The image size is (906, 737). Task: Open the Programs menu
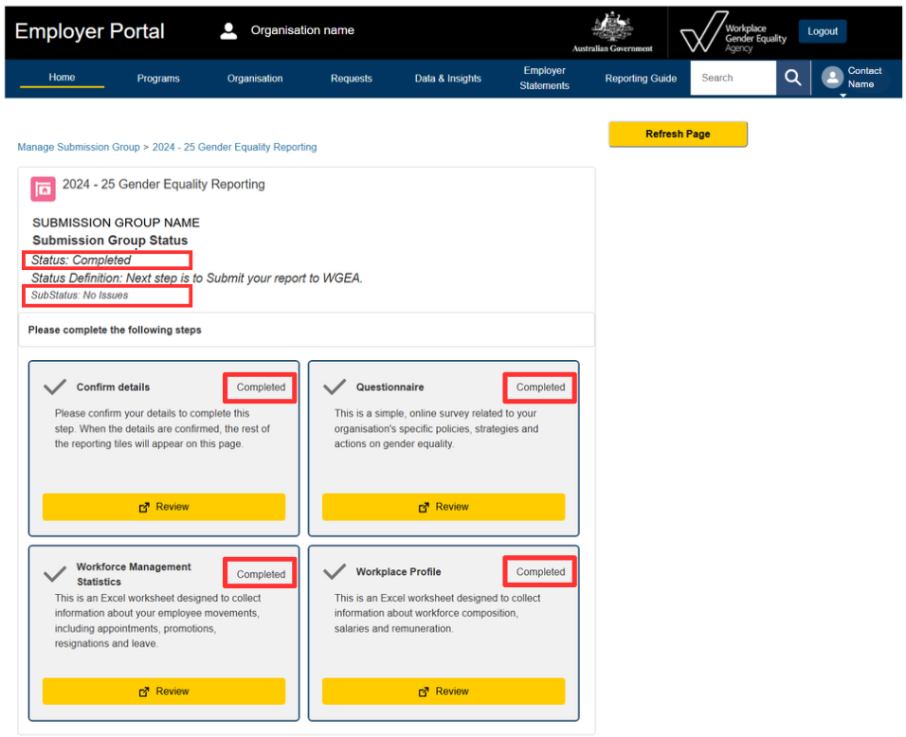tap(158, 79)
